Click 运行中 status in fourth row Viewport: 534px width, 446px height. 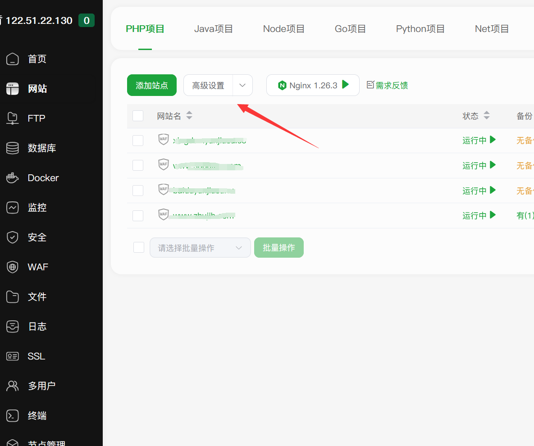tap(475, 215)
